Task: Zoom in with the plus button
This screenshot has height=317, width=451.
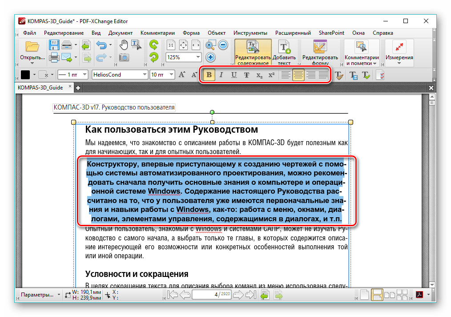Action: tap(210, 57)
